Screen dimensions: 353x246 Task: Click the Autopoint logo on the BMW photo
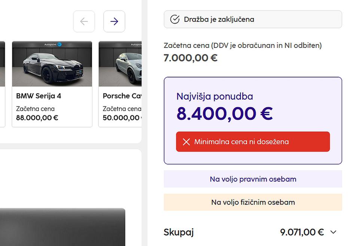53,45
